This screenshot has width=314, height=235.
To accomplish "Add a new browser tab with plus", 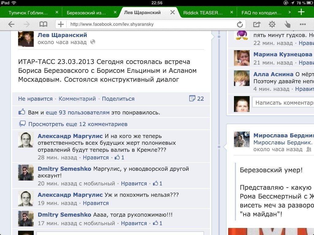I will click(x=301, y=12).
